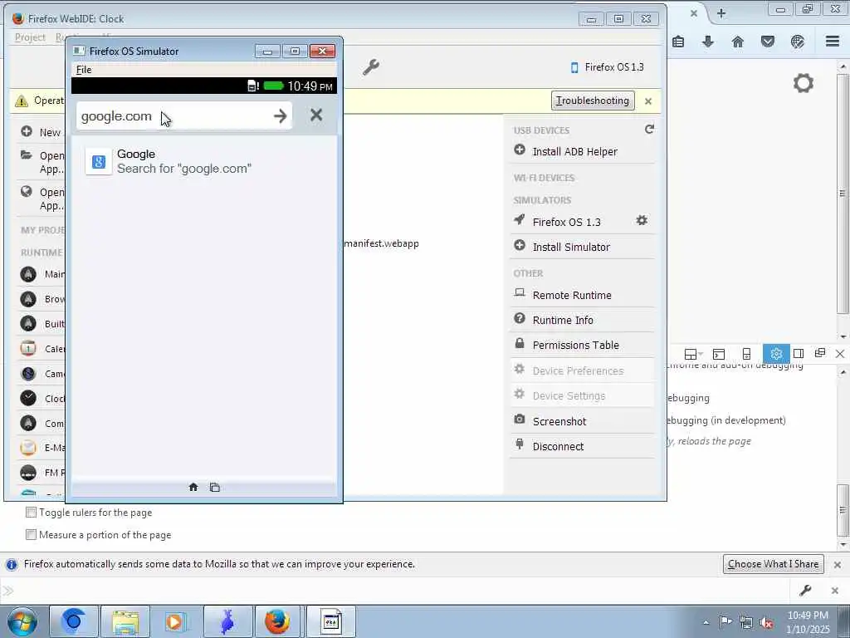Screen dimensions: 850x638
Task: Click the large gear icon on page
Action: click(804, 83)
